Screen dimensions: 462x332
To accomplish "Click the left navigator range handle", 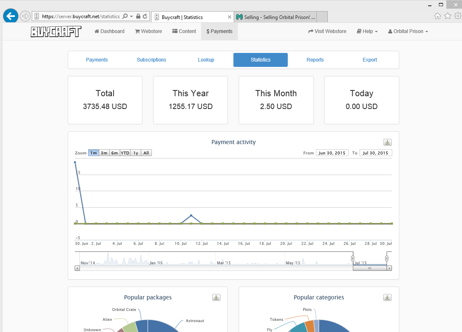I will [x=353, y=258].
